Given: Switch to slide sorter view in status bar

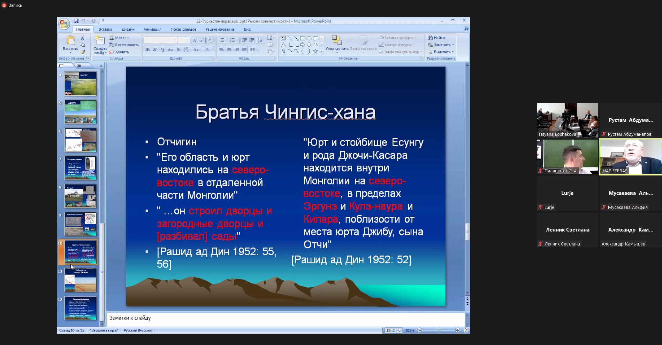Looking at the screenshot, I should coord(394,330).
